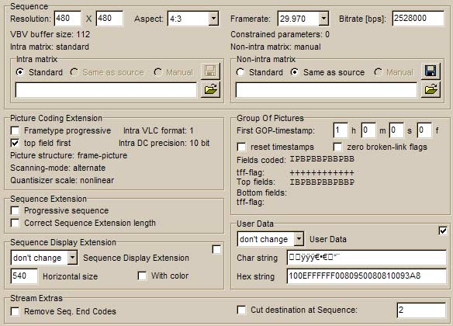
Task: Tick zero broken-link flags checkbox
Action: [x=337, y=147]
